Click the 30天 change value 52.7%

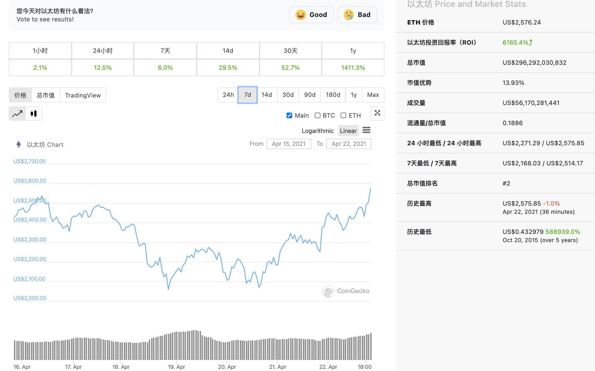click(x=290, y=68)
